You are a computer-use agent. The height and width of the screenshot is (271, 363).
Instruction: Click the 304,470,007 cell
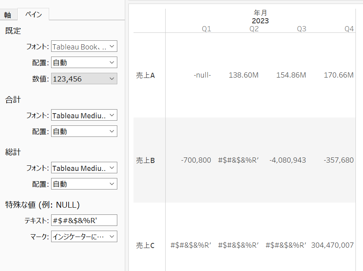[x=332, y=245]
